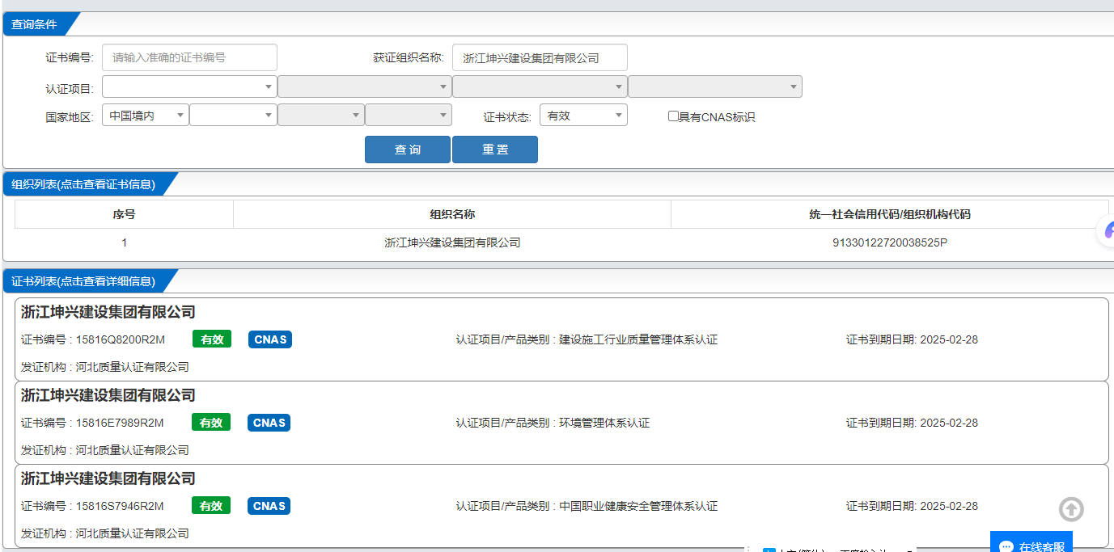Open the fourth 国家地区 dropdown
The width and height of the screenshot is (1114, 552).
point(409,115)
